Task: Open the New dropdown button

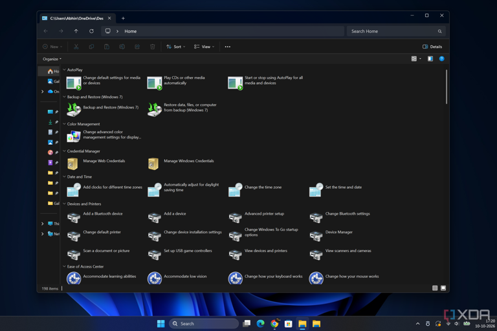Action: click(x=52, y=47)
